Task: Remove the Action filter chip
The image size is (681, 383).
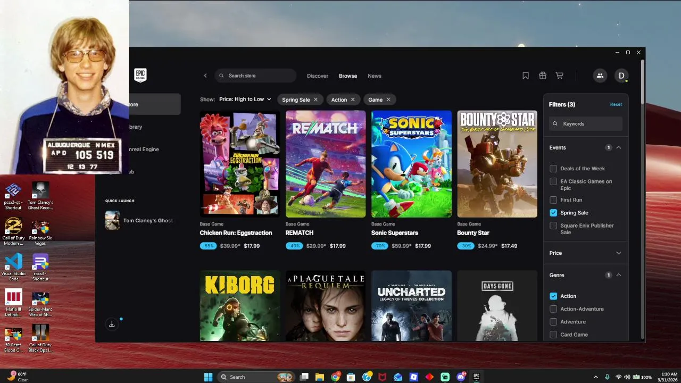Action: coord(353,99)
